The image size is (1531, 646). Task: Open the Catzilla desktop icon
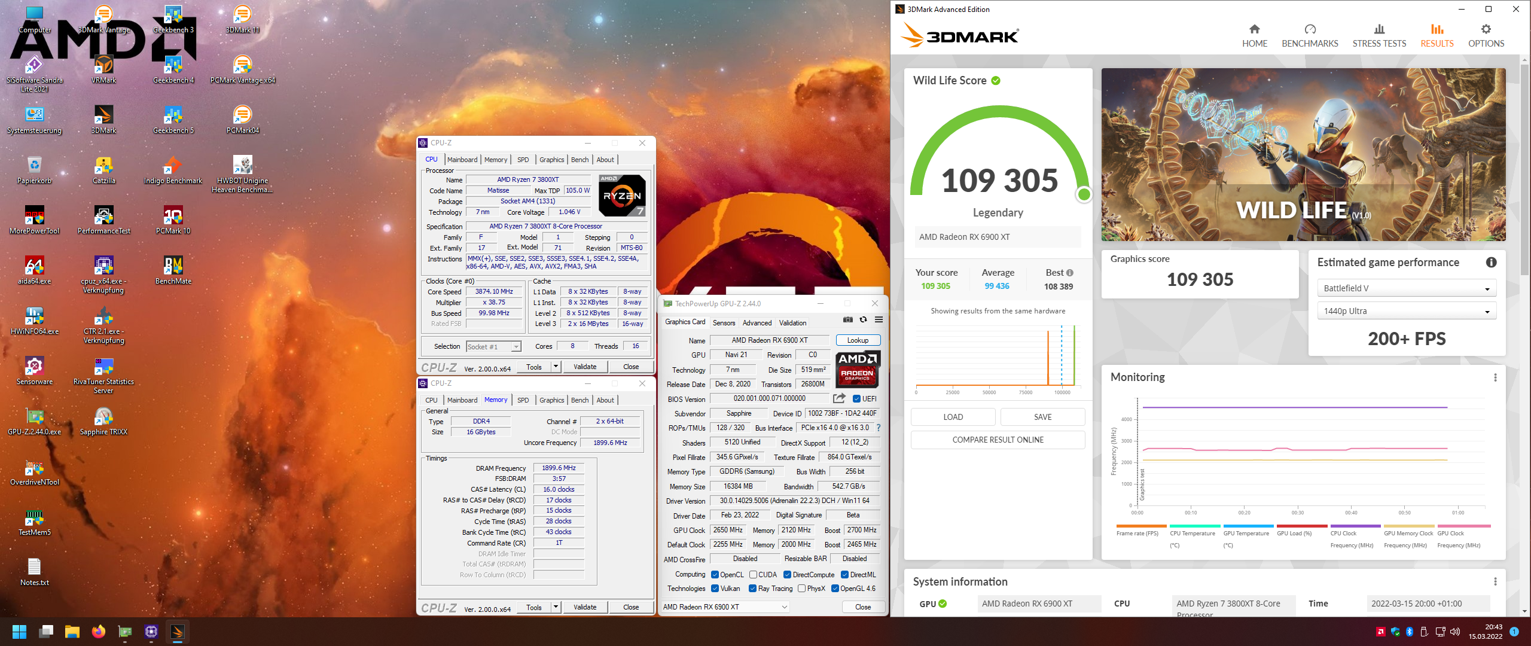[x=103, y=170]
